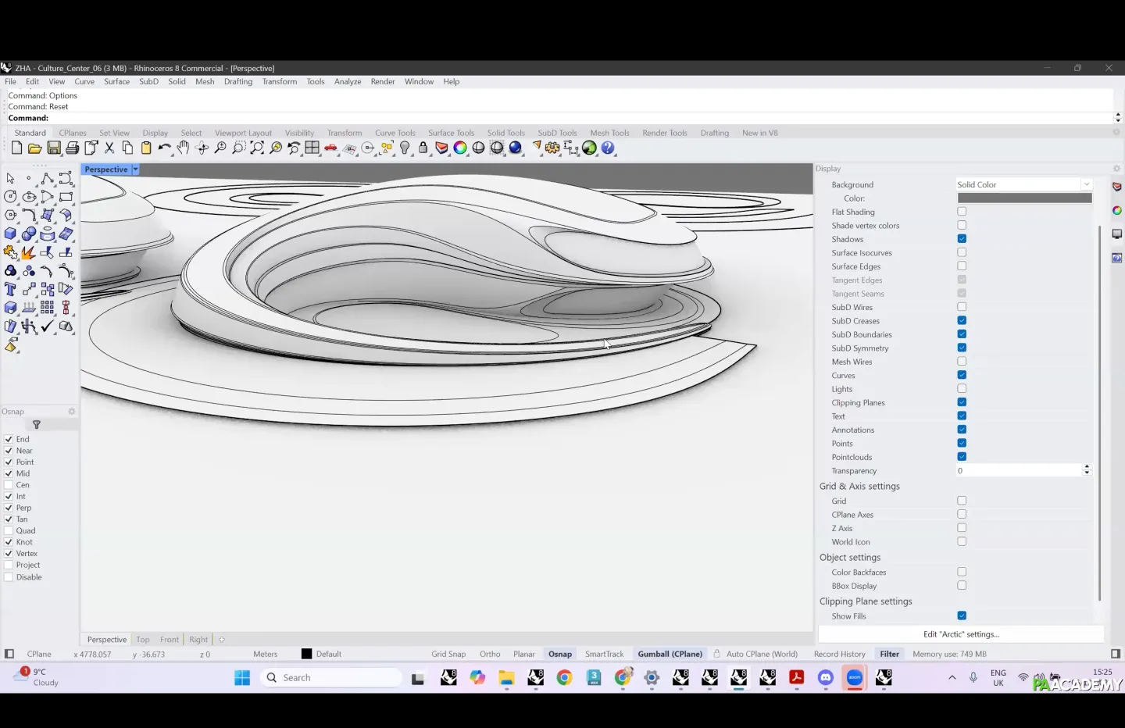This screenshot has width=1125, height=728.
Task: Select the Polyline tool in left toolbar
Action: point(47,178)
